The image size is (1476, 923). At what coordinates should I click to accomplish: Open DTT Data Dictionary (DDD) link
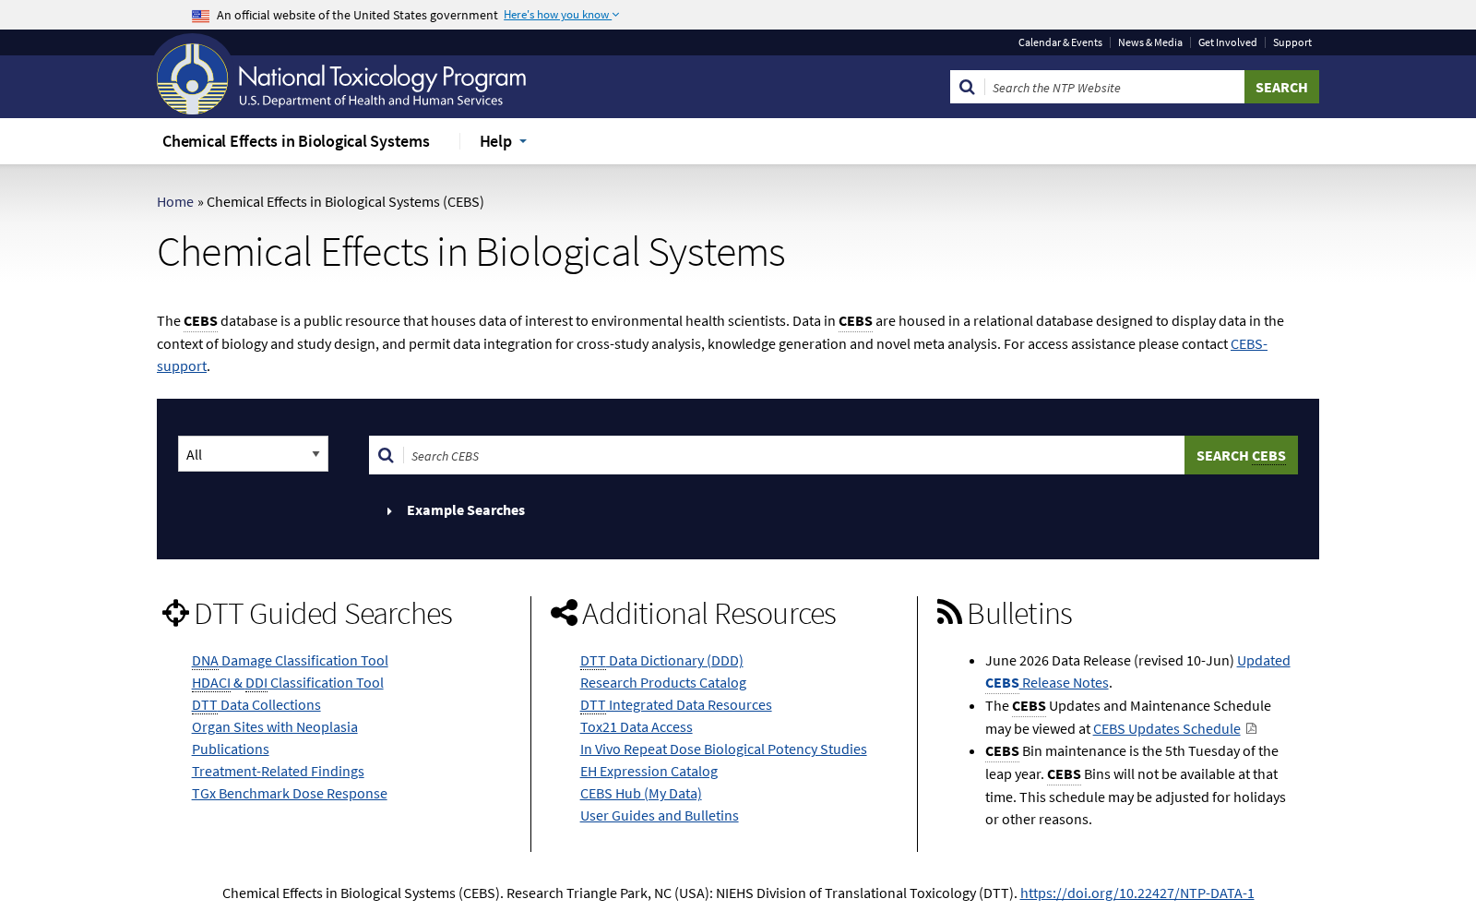coord(661,660)
